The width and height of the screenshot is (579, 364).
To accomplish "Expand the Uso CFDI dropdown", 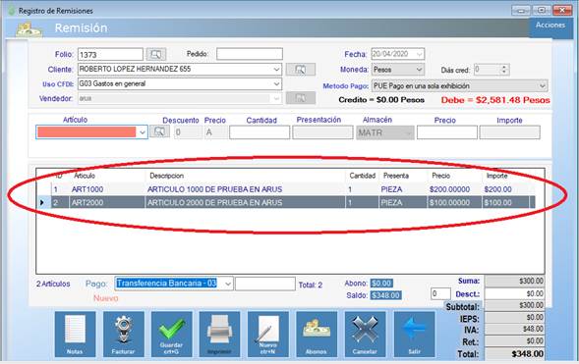I will (276, 84).
